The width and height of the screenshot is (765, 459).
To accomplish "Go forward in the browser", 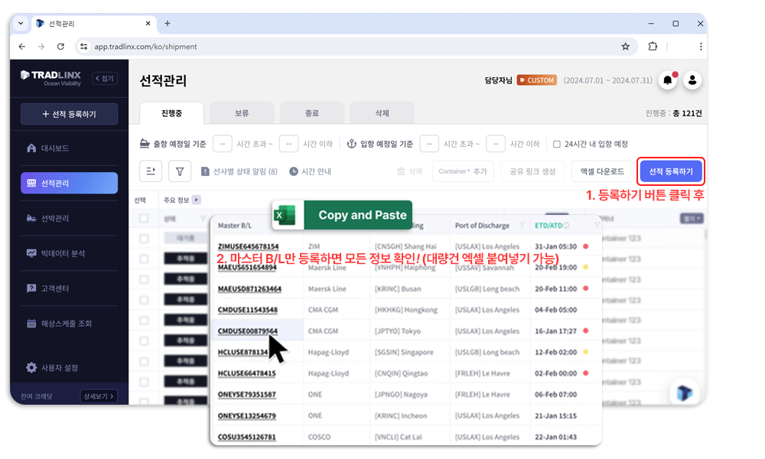I will click(x=41, y=47).
